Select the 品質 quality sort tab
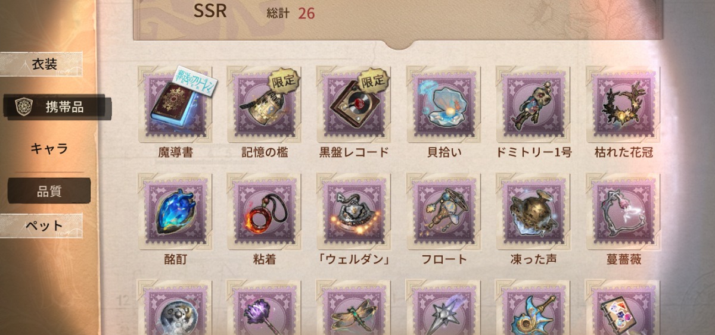 49,191
